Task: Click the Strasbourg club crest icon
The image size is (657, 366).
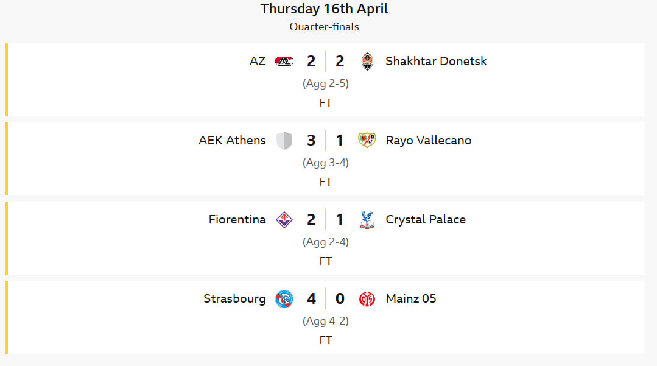Action: [x=284, y=299]
